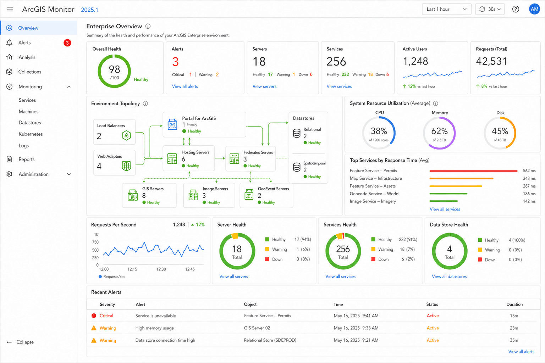The image size is (545, 363).
Task: Open the Last 1 hour time range dropdown
Action: click(x=447, y=9)
